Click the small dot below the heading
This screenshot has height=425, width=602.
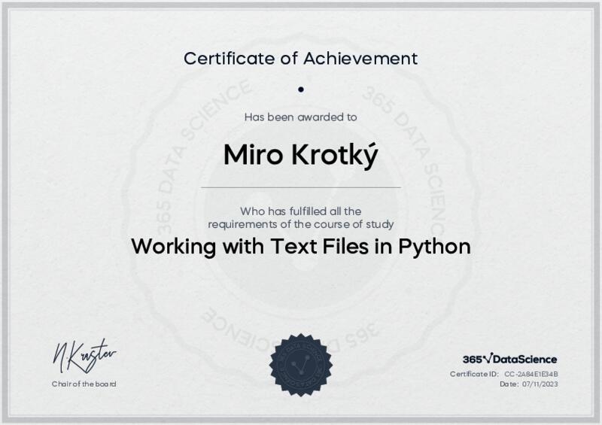pyautogui.click(x=301, y=89)
